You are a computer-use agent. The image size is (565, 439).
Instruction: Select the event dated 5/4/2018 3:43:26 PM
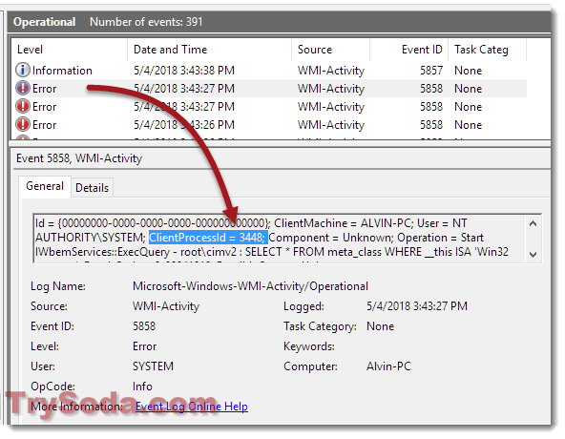pyautogui.click(x=269, y=125)
